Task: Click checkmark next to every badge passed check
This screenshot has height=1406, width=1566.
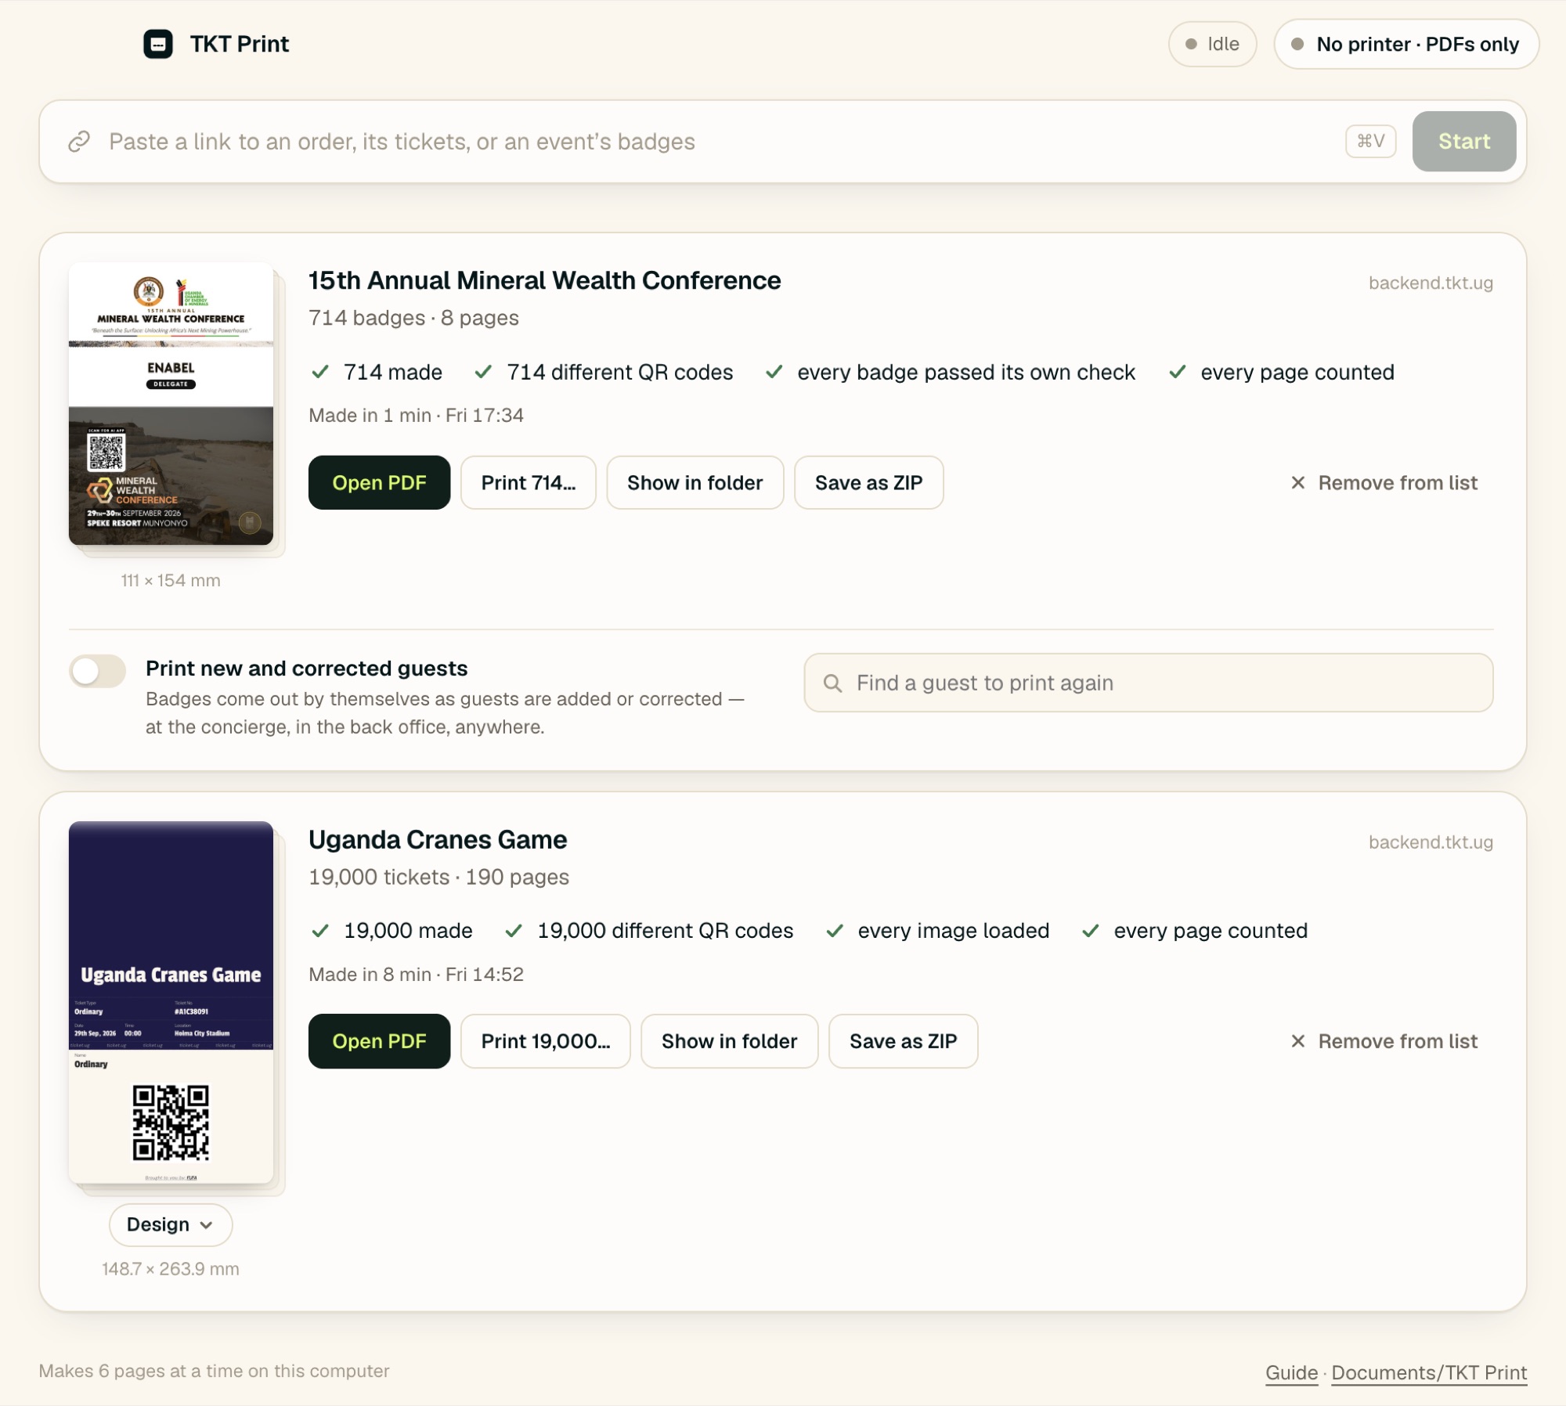Action: (x=774, y=372)
